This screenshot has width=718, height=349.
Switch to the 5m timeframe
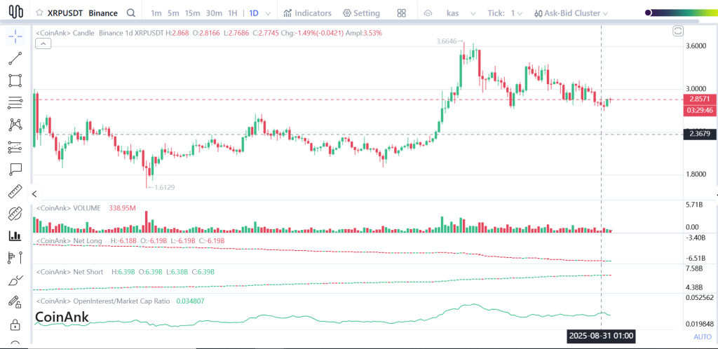[173, 13]
